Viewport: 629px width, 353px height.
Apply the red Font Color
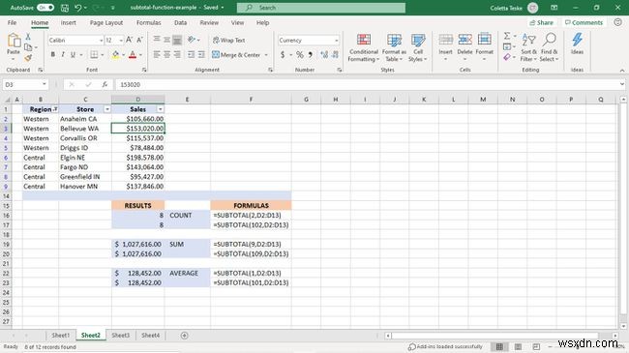(x=133, y=55)
